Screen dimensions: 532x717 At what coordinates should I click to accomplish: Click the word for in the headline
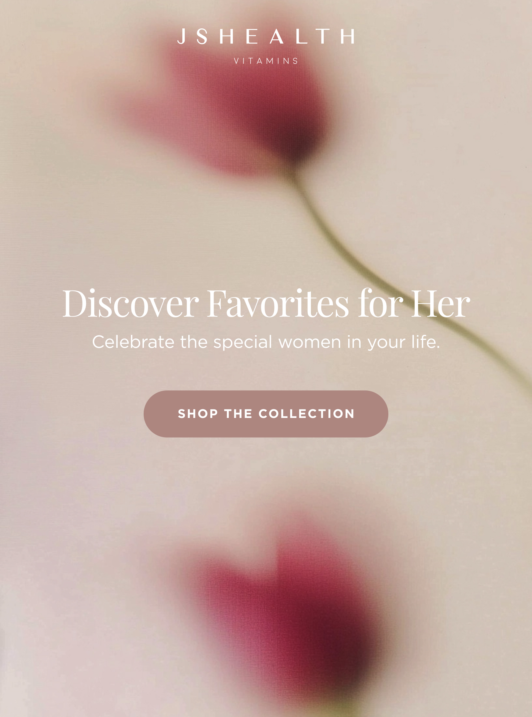(380, 303)
